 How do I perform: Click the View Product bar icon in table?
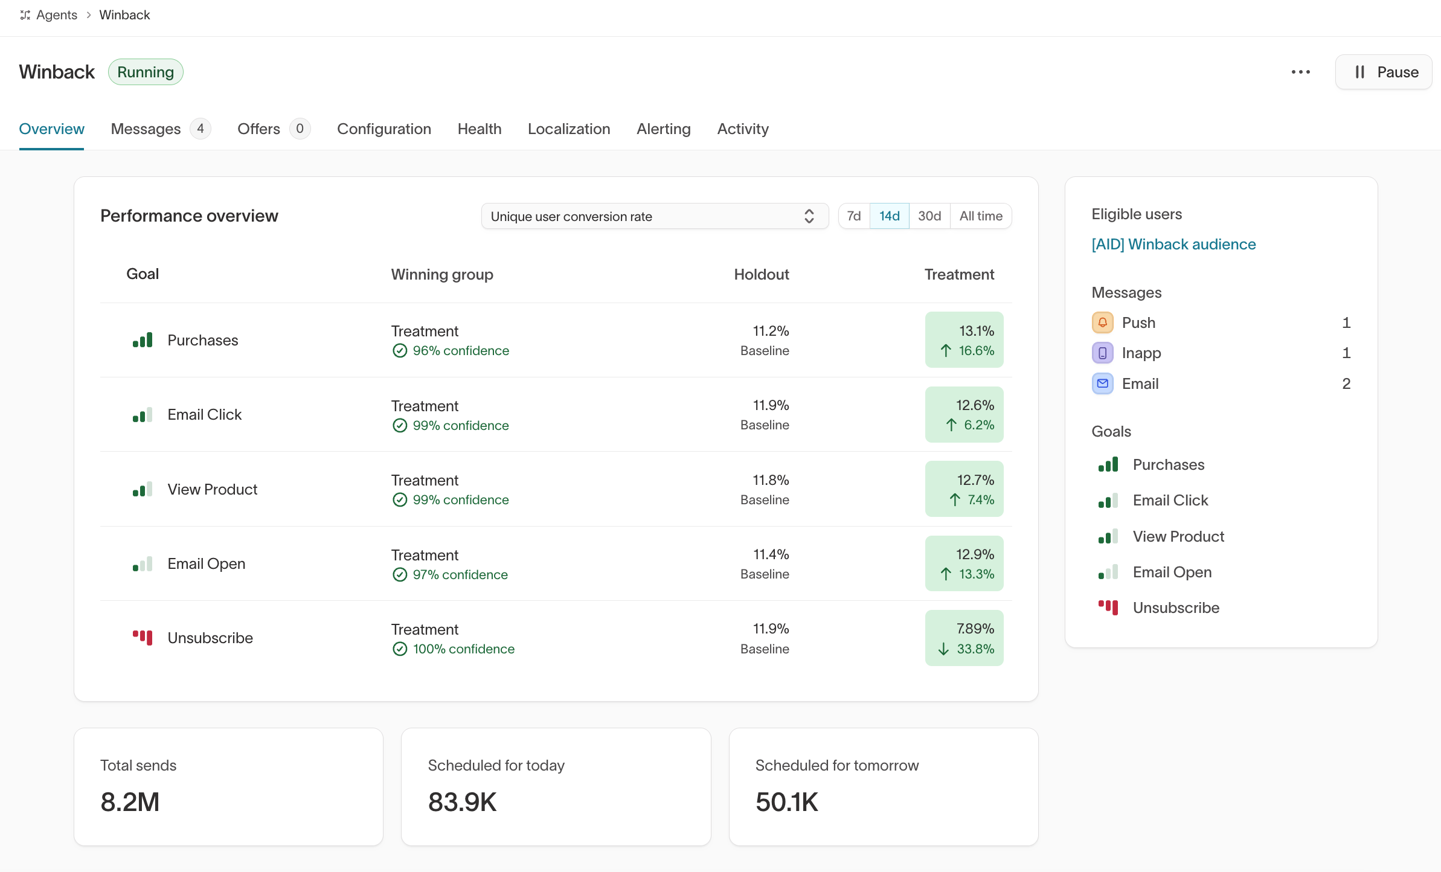click(x=143, y=489)
